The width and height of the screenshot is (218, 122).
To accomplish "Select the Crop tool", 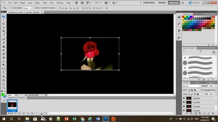I will tap(4, 31).
